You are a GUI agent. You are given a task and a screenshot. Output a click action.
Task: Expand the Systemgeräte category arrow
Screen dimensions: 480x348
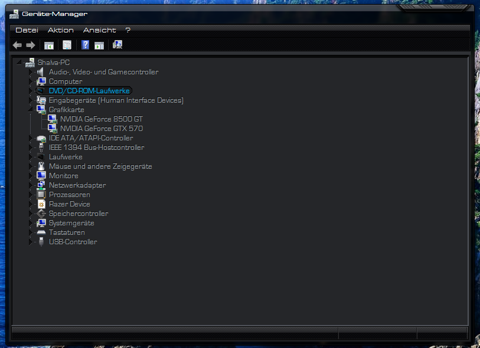[x=30, y=223]
